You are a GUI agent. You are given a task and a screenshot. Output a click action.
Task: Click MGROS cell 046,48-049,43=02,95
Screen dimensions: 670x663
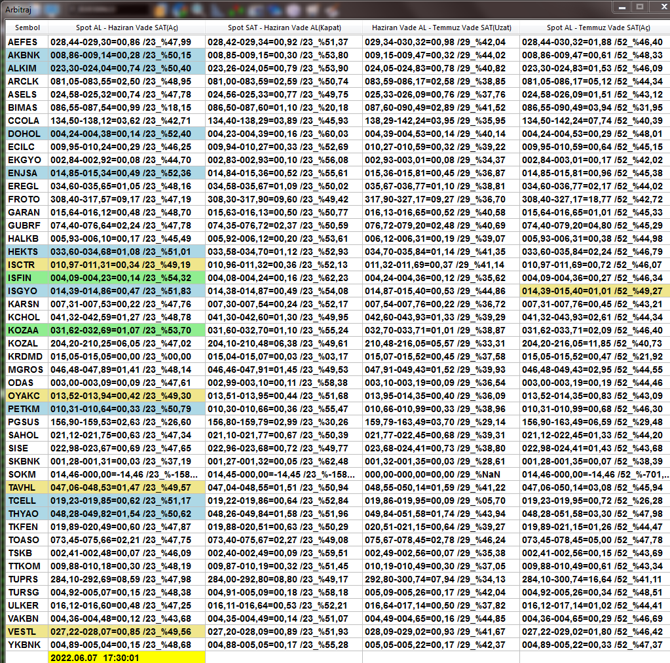pyautogui.click(x=595, y=369)
